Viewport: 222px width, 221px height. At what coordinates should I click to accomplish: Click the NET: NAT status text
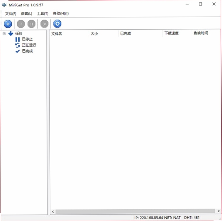[172, 218]
